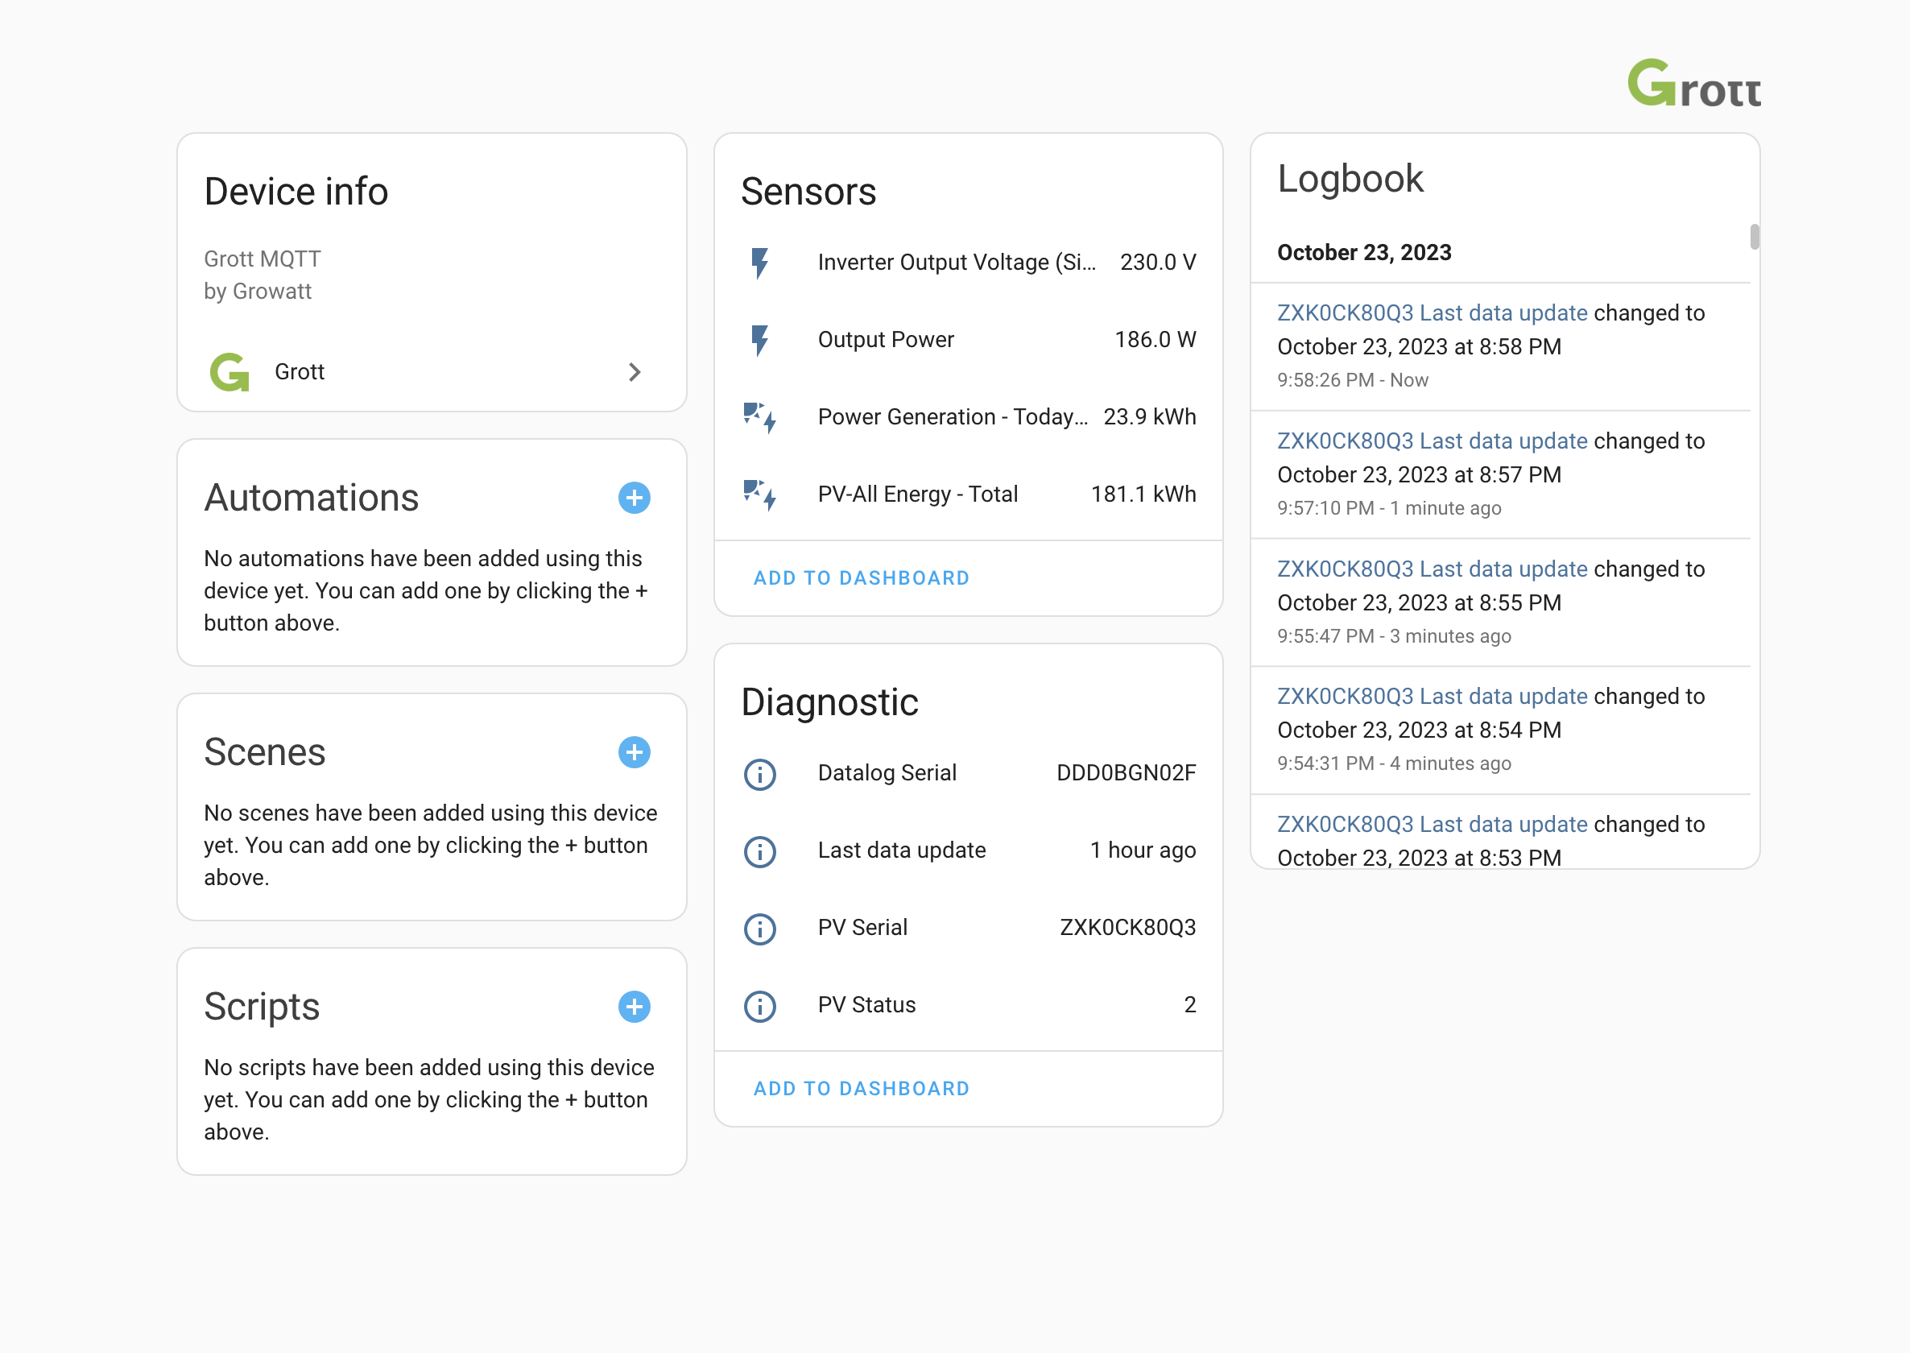Expand Grott integration chevron arrow

click(634, 371)
